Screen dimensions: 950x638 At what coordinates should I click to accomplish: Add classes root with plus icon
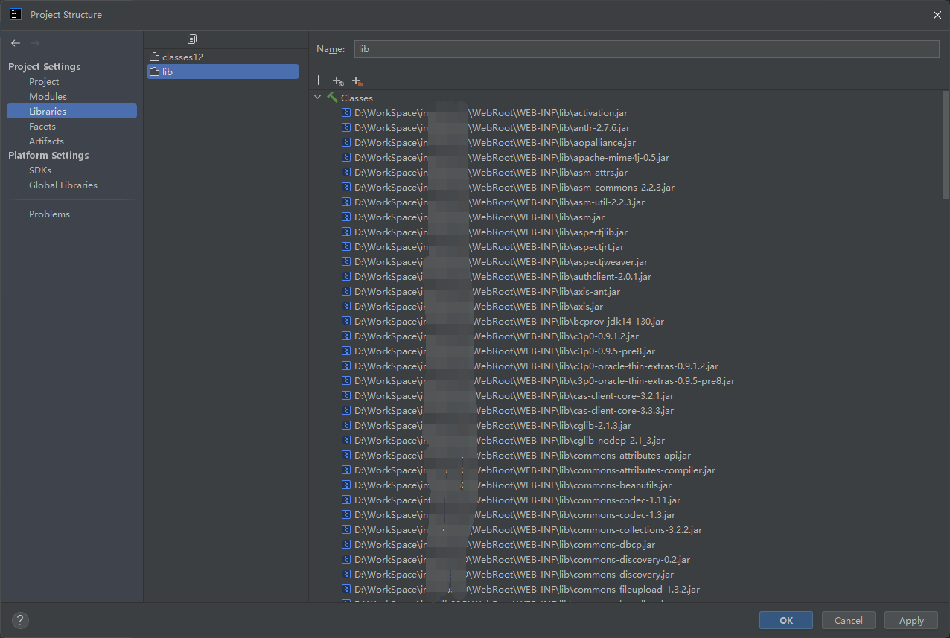click(319, 80)
